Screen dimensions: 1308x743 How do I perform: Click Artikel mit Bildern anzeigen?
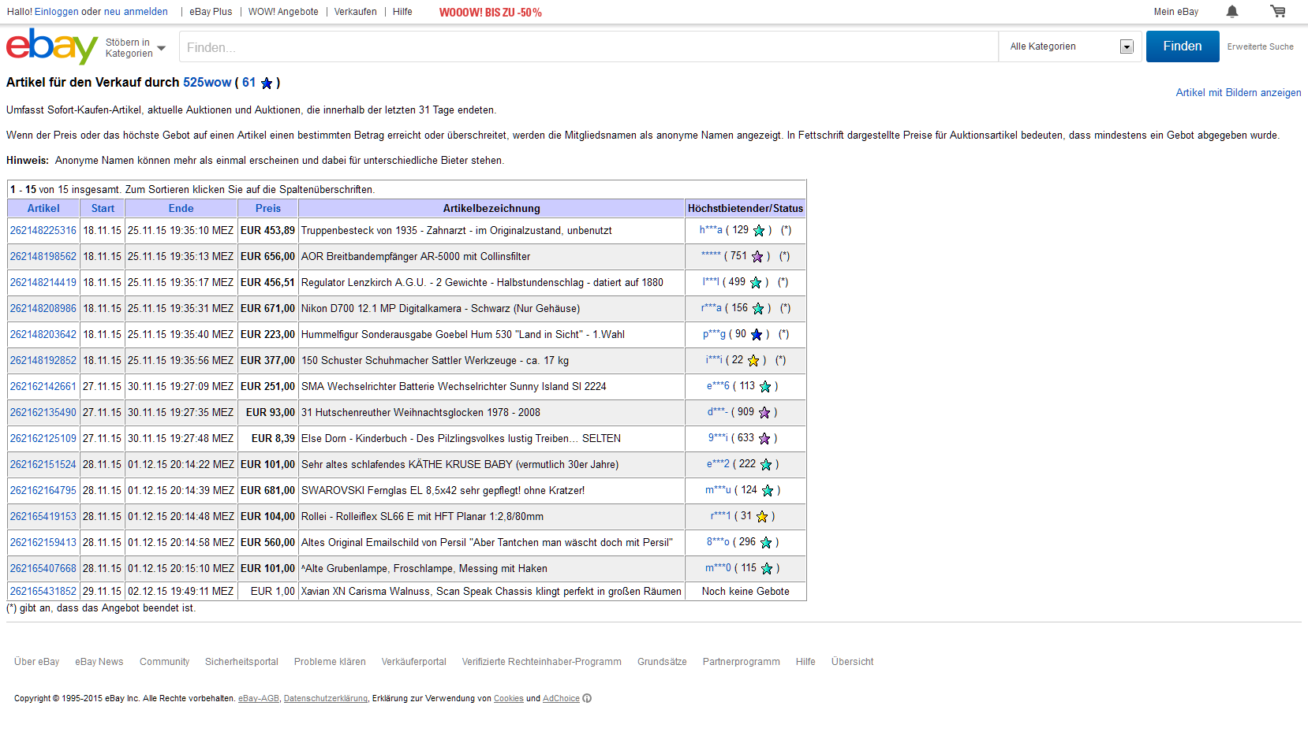pyautogui.click(x=1239, y=93)
